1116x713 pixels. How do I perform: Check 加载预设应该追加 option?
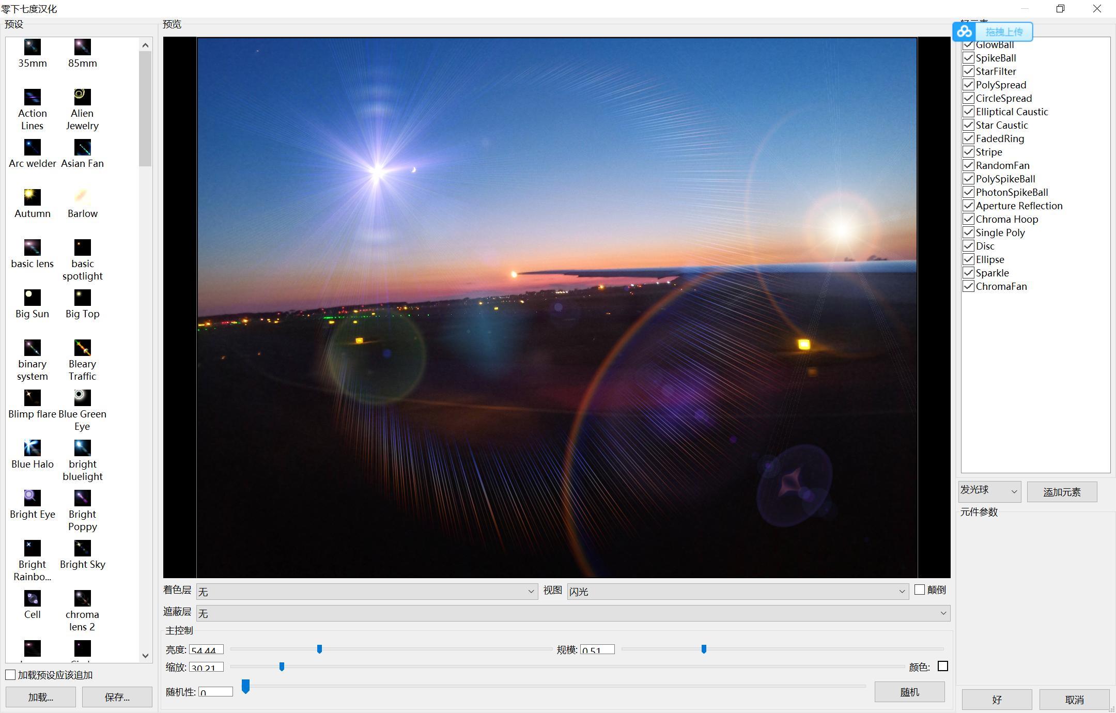10,675
